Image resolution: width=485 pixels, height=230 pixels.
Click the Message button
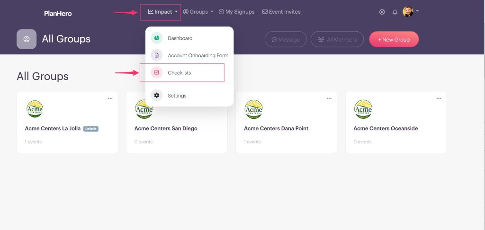pyautogui.click(x=286, y=39)
